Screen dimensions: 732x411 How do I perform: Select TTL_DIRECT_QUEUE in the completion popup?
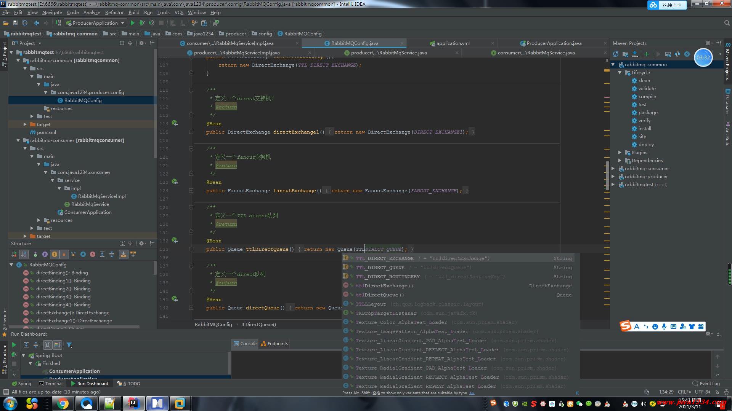click(458, 268)
